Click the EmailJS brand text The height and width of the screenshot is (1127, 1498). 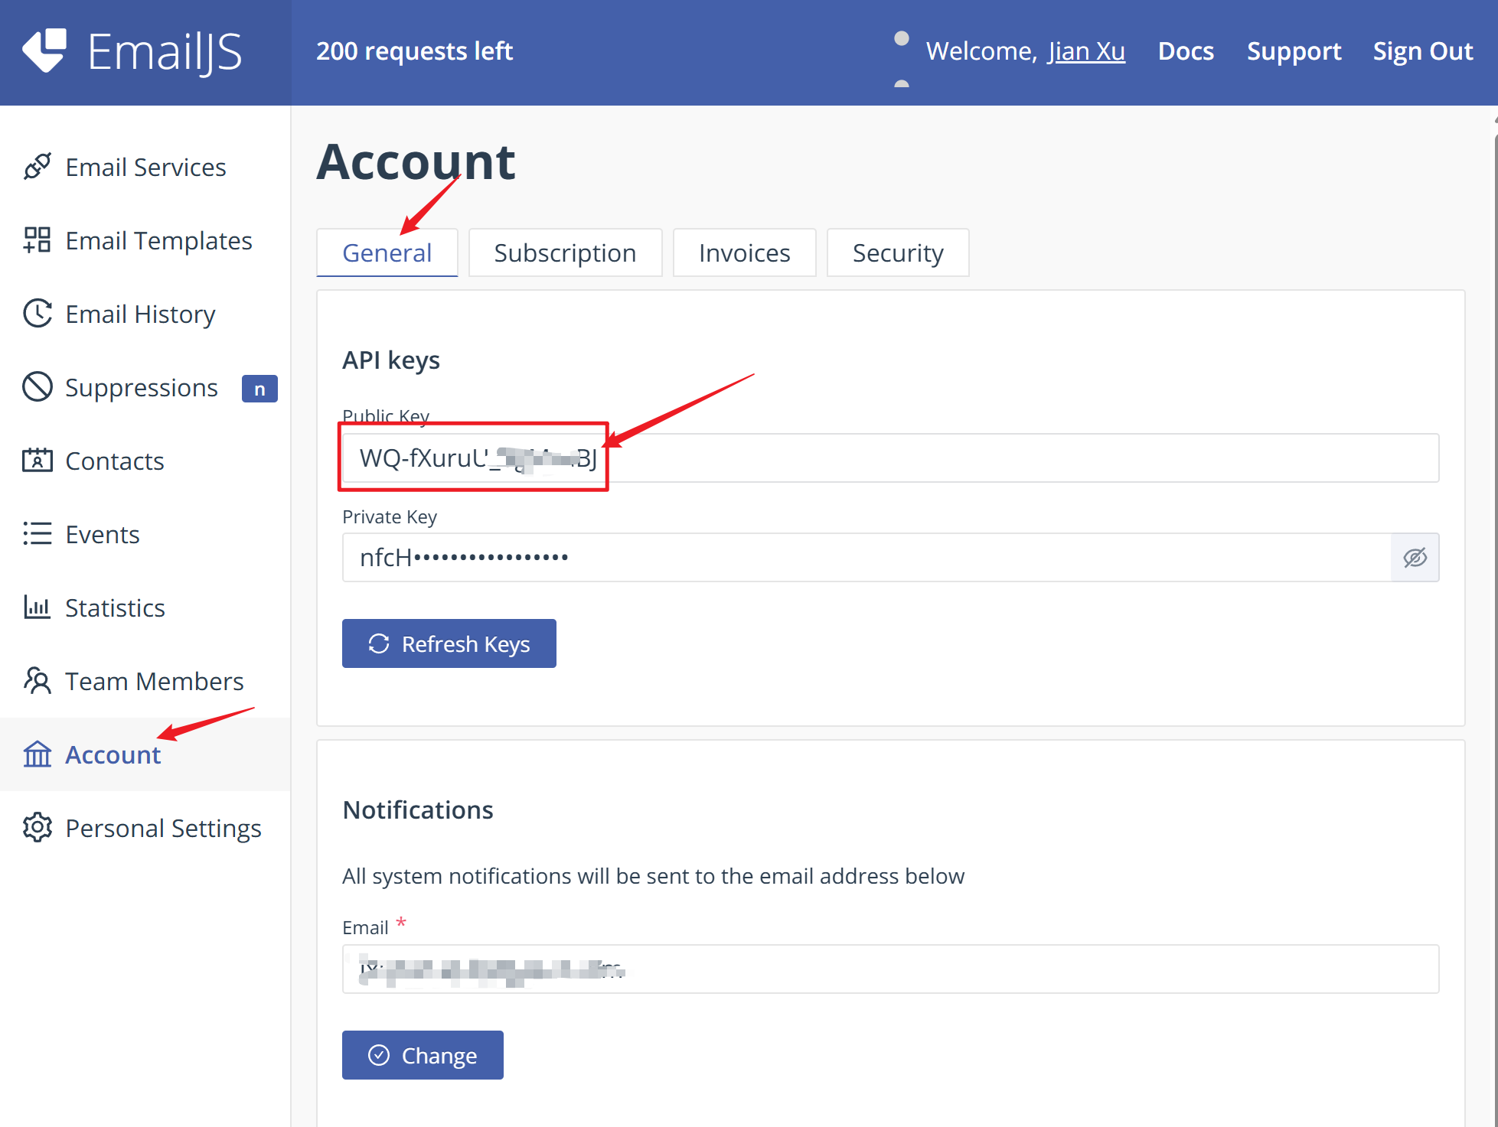pos(165,52)
